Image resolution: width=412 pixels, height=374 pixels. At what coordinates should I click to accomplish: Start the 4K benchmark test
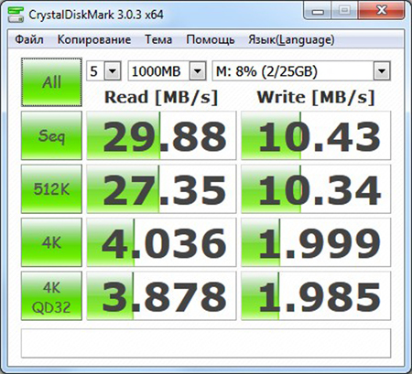coord(51,242)
